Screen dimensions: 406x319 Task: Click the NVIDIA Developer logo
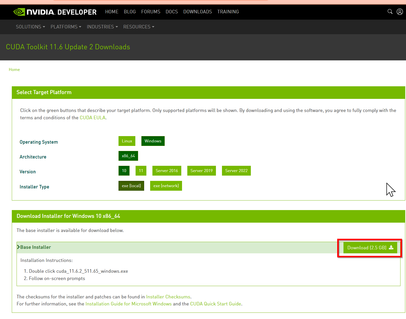tap(55, 12)
